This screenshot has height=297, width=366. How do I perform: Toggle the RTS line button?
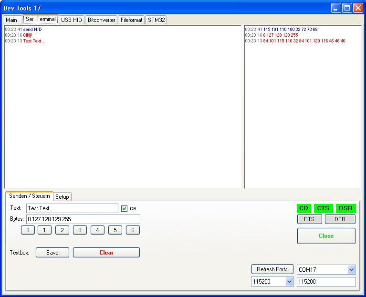[309, 219]
